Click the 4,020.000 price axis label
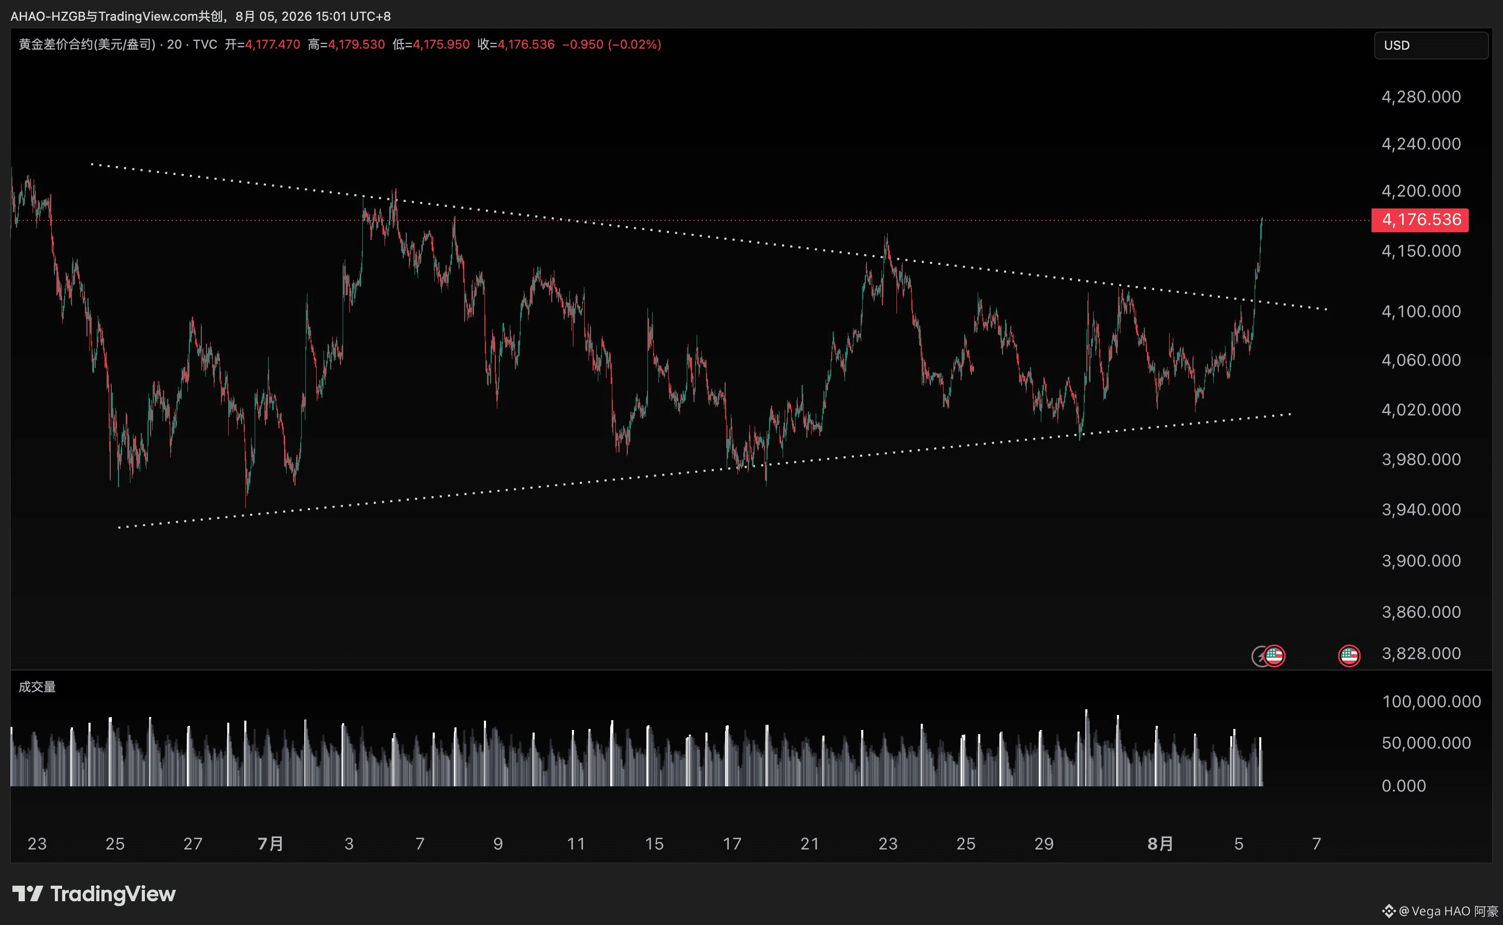This screenshot has height=925, width=1503. [x=1421, y=409]
